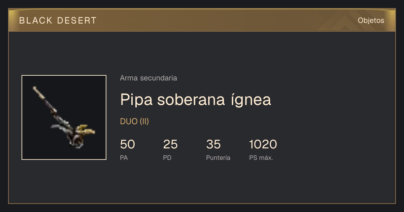
Task: Click the PA stat label
Action: point(124,157)
